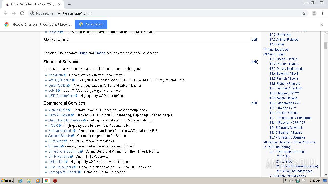Open media player icon on taskbar
Image resolution: width=328 pixels, height=184 pixels.
tap(38, 181)
